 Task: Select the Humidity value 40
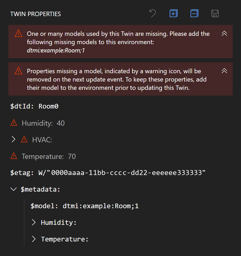(x=61, y=123)
